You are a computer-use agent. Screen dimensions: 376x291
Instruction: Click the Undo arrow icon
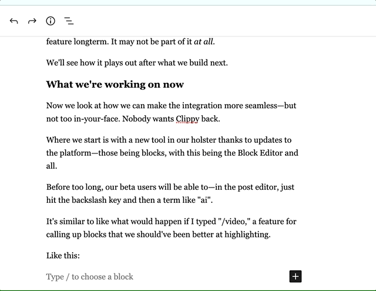point(14,21)
